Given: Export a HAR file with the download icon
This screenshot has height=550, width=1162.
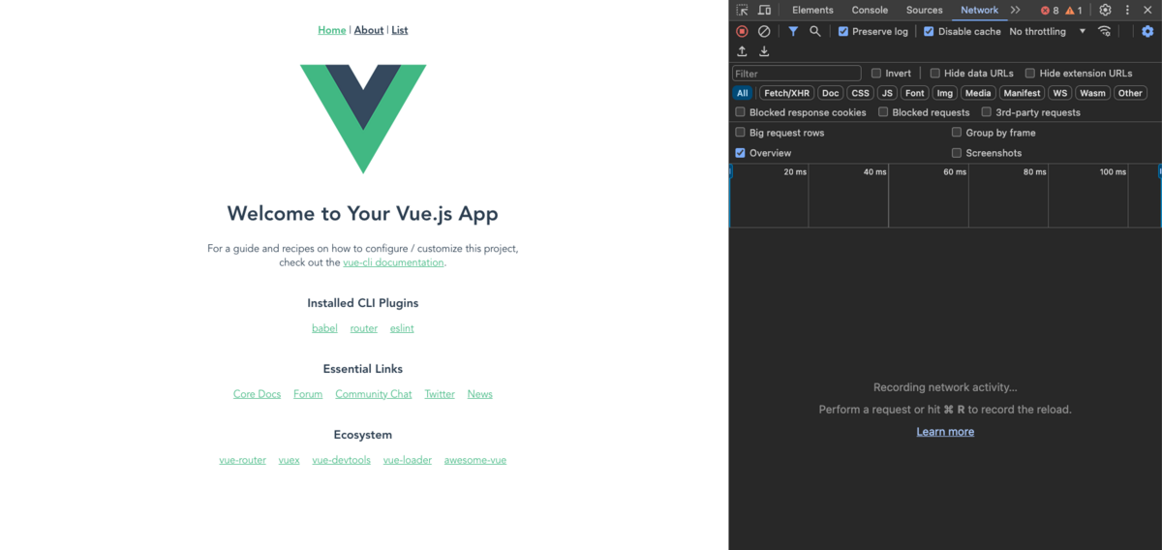Looking at the screenshot, I should coord(764,51).
